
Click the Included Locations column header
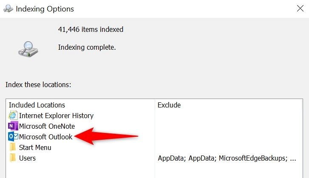point(37,105)
